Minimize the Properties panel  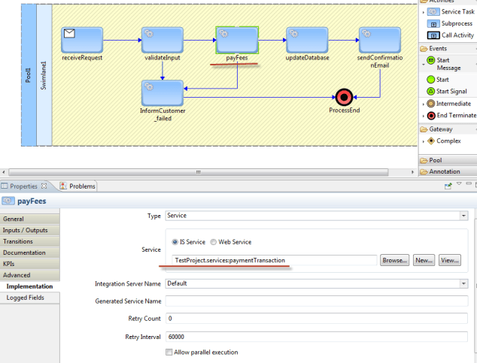[x=469, y=183]
